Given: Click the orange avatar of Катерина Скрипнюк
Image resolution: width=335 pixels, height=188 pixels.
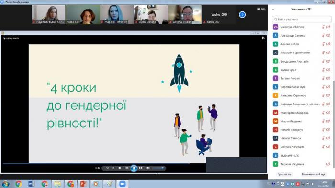Looking at the screenshot, I should click(x=275, y=95).
